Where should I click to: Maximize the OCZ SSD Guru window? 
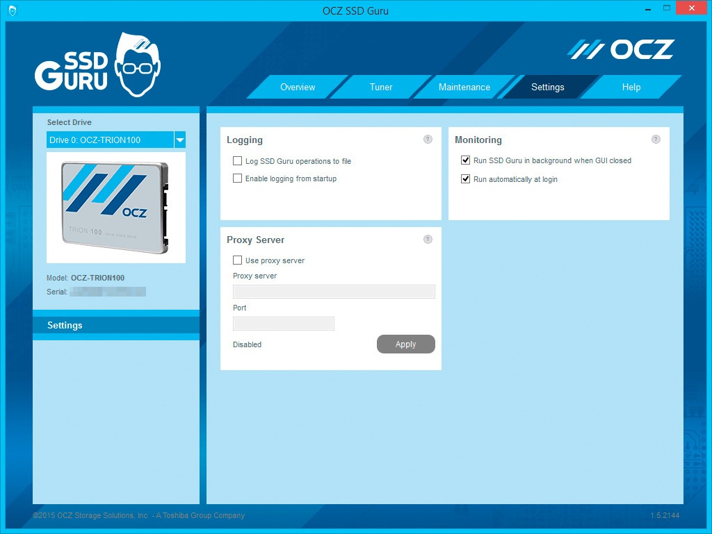pyautogui.click(x=667, y=8)
